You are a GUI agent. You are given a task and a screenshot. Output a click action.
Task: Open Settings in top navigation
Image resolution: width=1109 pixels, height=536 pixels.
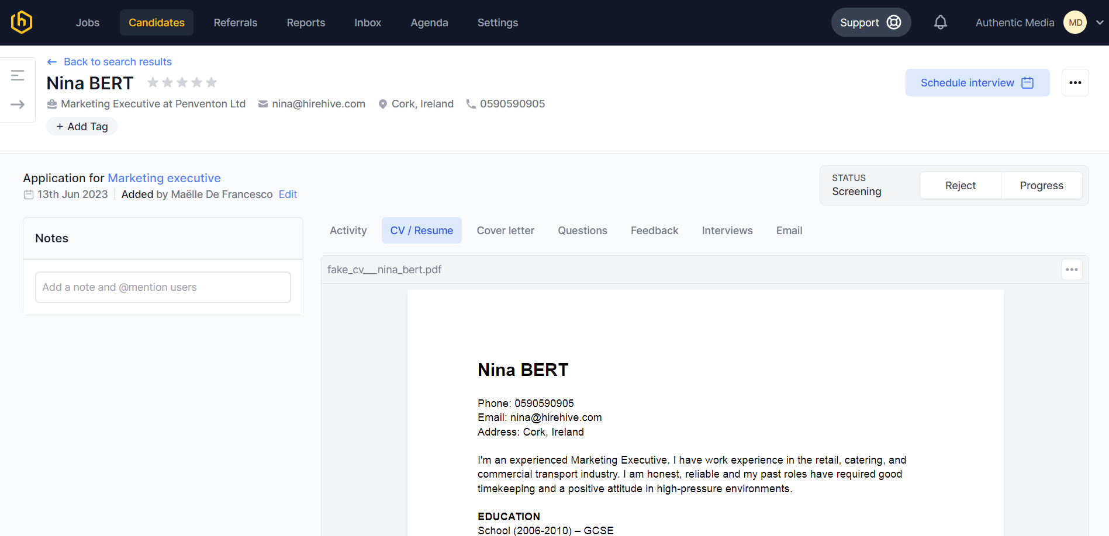[498, 22]
